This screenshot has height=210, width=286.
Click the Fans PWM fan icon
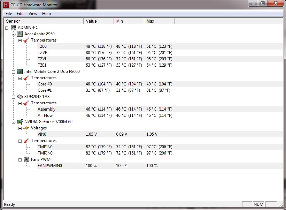(x=26, y=159)
